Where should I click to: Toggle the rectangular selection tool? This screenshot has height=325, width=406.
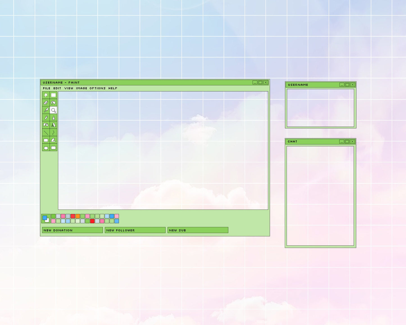(53, 95)
